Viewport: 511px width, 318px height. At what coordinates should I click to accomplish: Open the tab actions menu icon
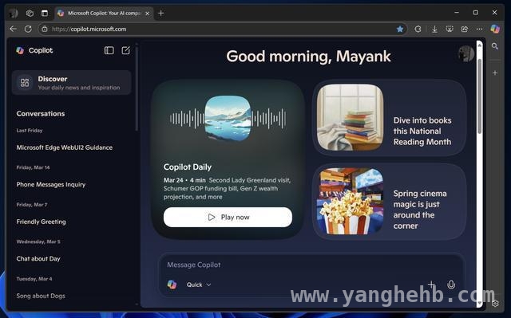pos(45,14)
